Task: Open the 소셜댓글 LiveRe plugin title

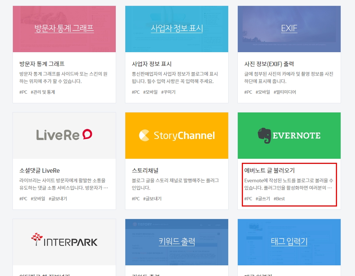Action: click(x=40, y=171)
